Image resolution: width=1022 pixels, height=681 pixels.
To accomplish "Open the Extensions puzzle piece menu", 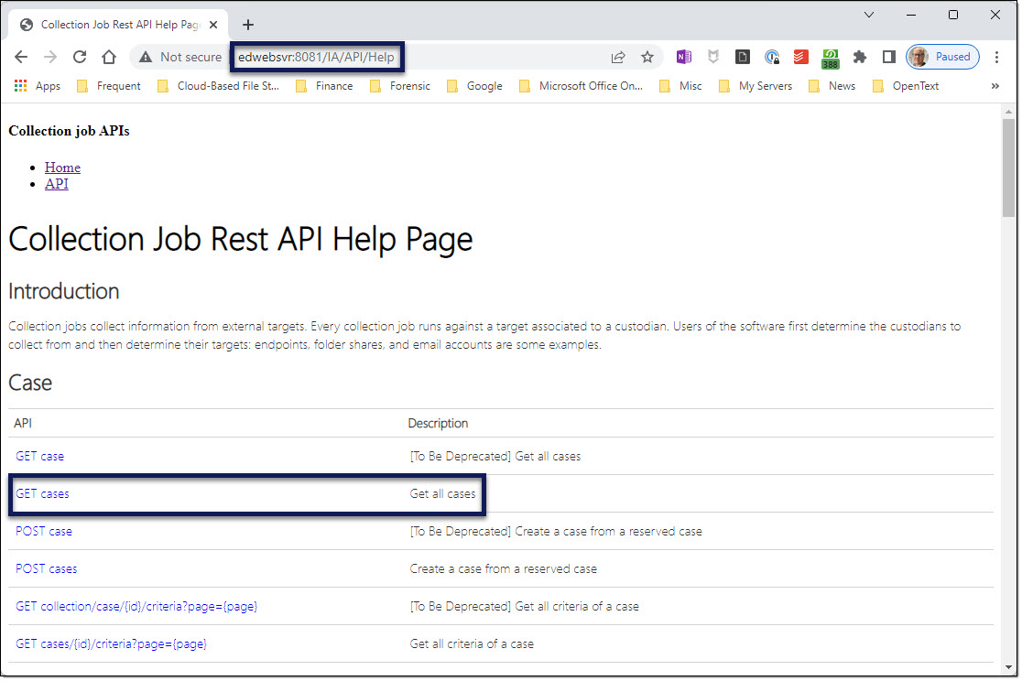I will point(860,58).
